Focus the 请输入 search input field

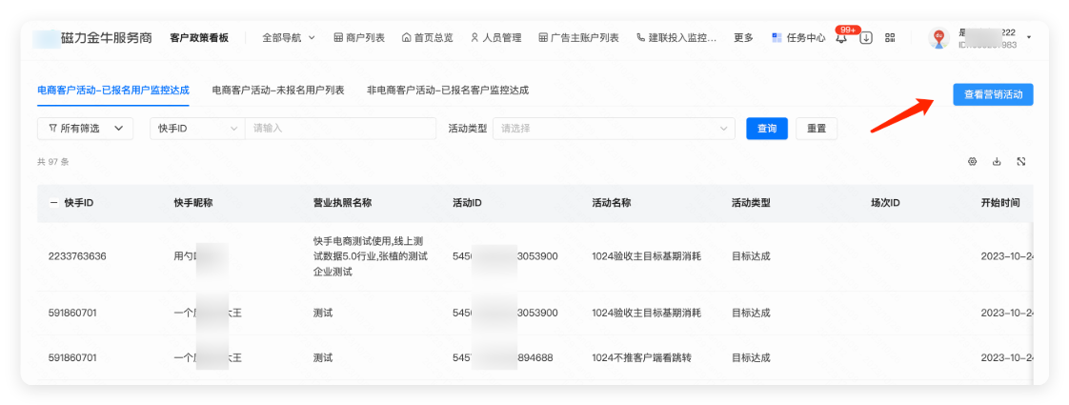coord(341,129)
